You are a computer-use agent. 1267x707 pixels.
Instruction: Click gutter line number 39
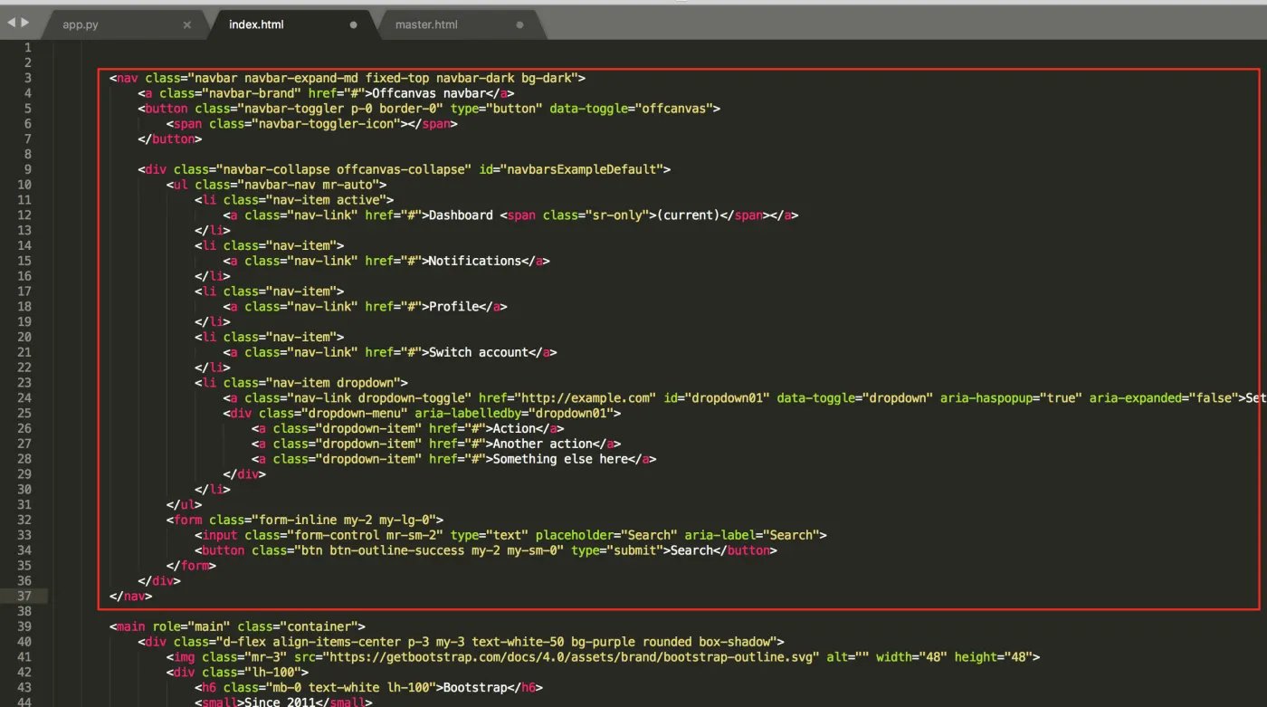[x=24, y=626]
